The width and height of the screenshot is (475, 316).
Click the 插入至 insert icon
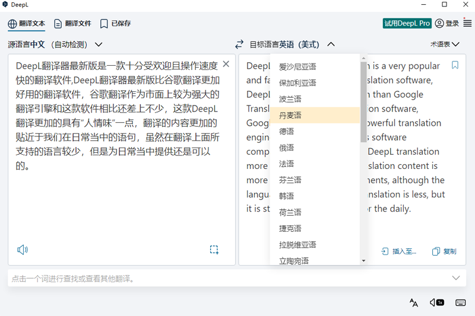pyautogui.click(x=385, y=251)
